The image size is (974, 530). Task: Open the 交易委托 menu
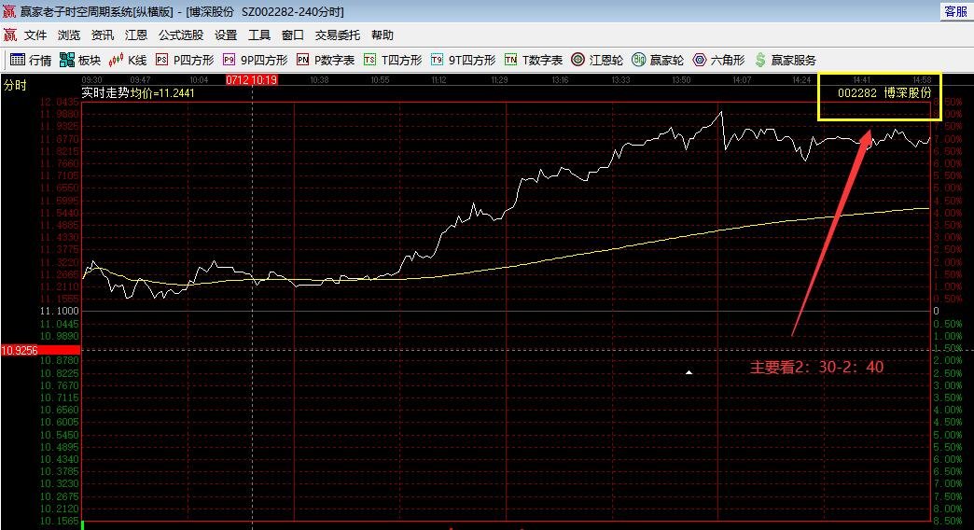[x=338, y=35]
